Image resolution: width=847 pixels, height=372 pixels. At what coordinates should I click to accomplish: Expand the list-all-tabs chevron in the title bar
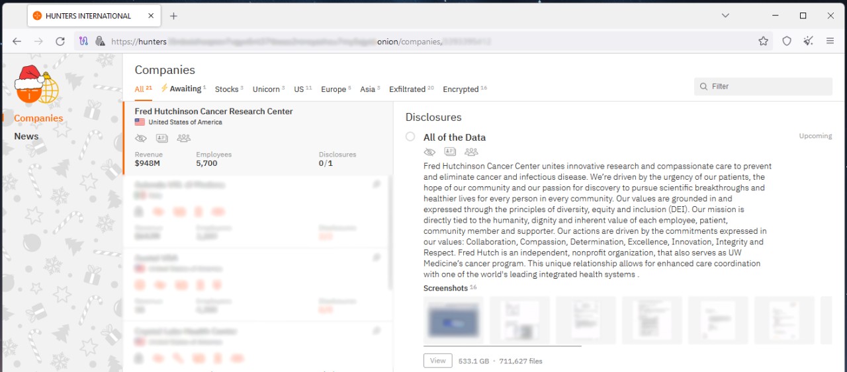click(725, 15)
